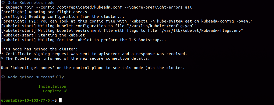This screenshot has width=274, height=105.
Task: Click the green Installation text
Action: click(x=52, y=86)
